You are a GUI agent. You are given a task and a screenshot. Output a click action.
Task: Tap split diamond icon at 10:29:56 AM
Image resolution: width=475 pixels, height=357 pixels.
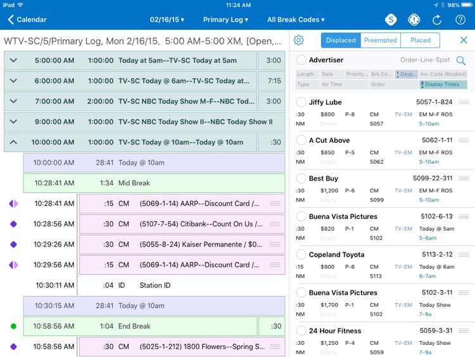pyautogui.click(x=13, y=265)
